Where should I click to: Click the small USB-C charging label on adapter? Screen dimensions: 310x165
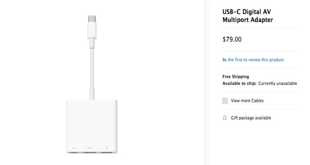(x=74, y=148)
